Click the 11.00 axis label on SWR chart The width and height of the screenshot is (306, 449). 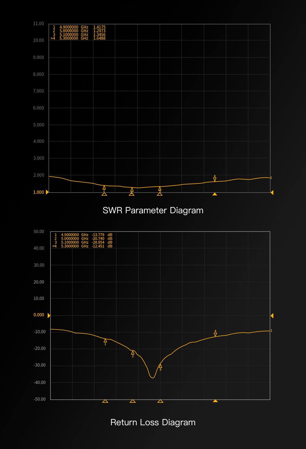tap(39, 23)
